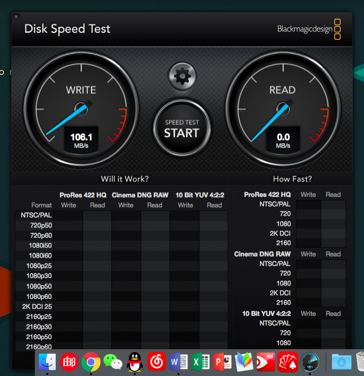Select the 720p60 format row
The image size is (364, 376).
click(x=121, y=235)
